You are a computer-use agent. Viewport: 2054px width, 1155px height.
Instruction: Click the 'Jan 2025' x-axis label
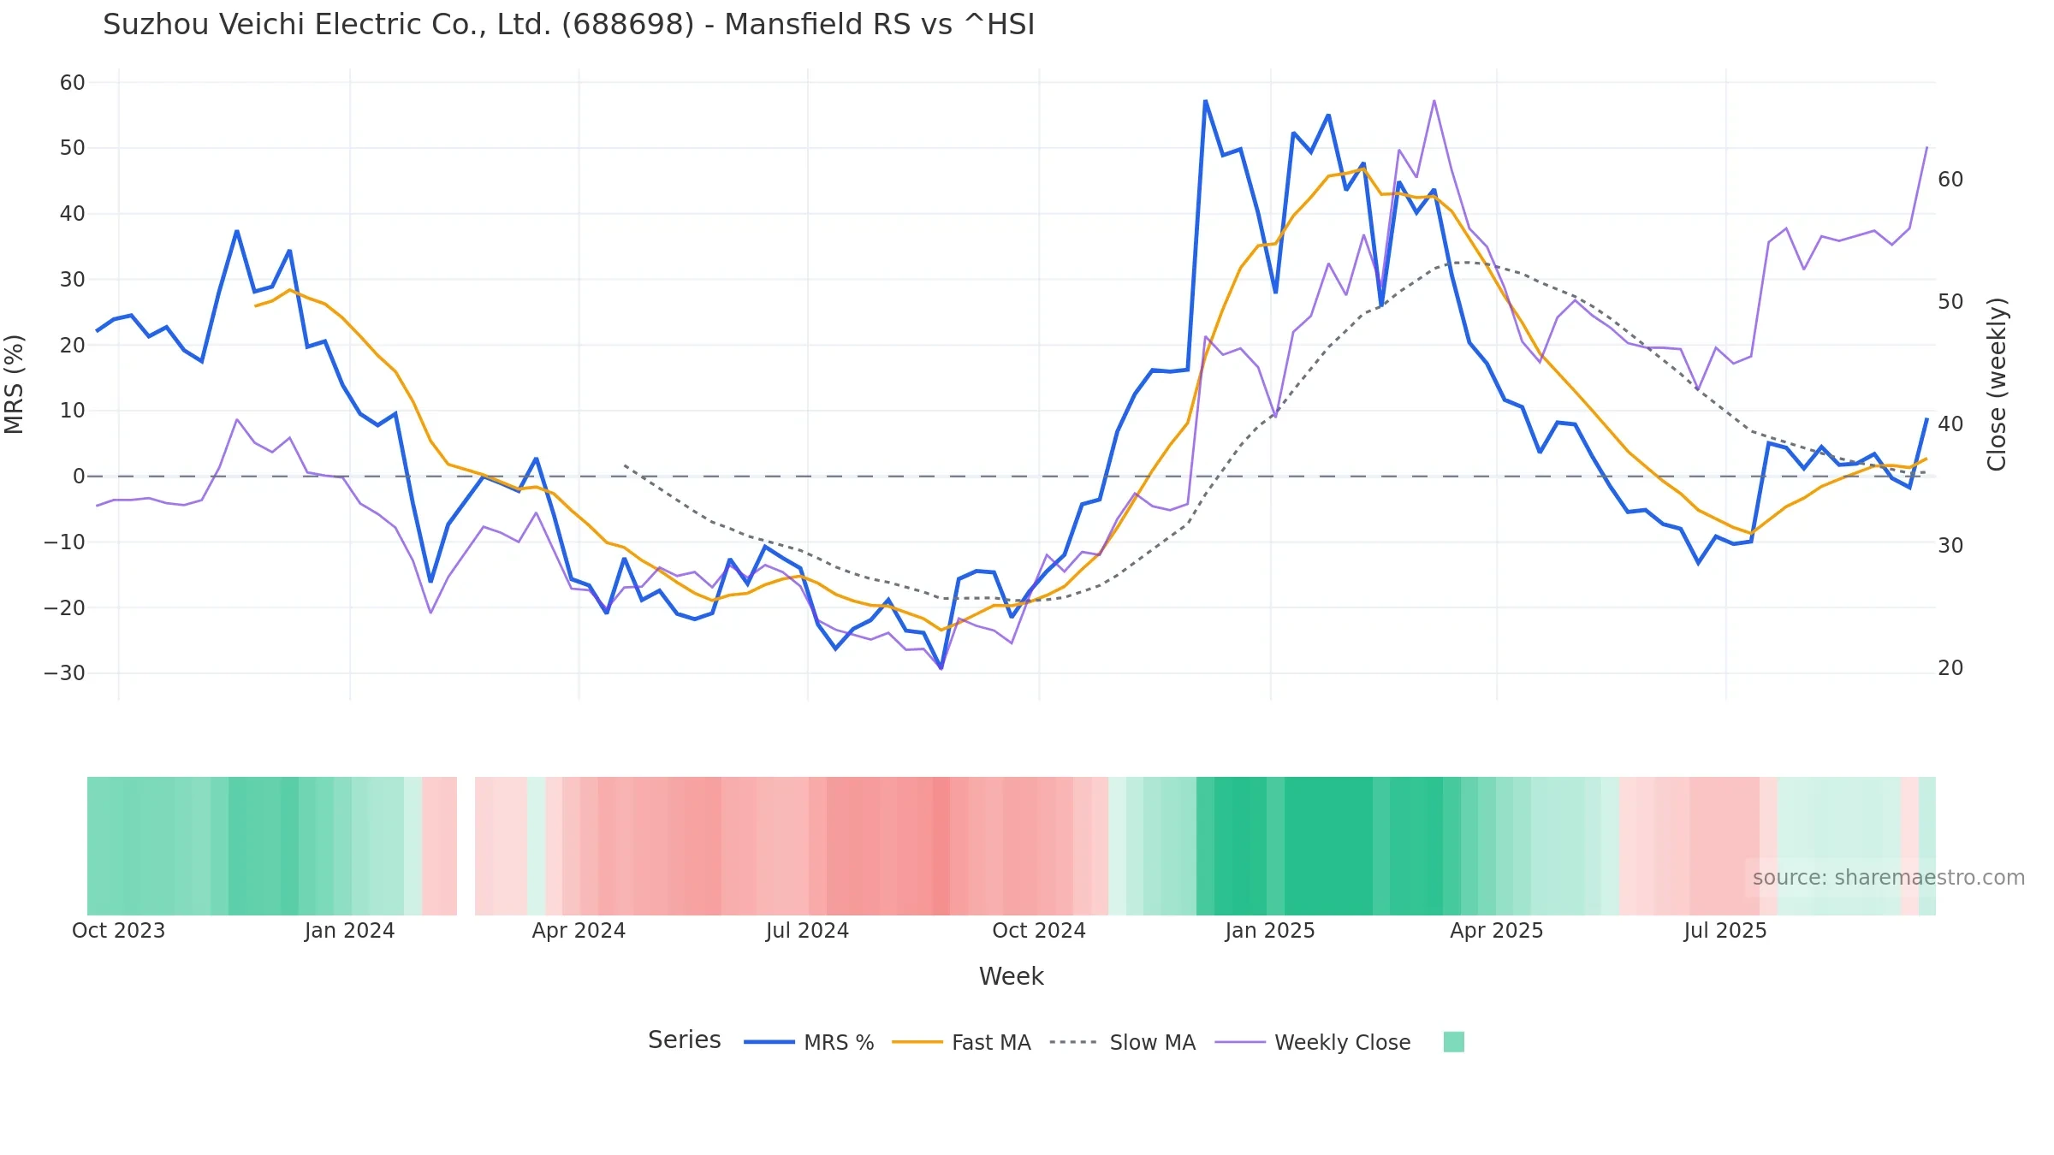pyautogui.click(x=1269, y=931)
